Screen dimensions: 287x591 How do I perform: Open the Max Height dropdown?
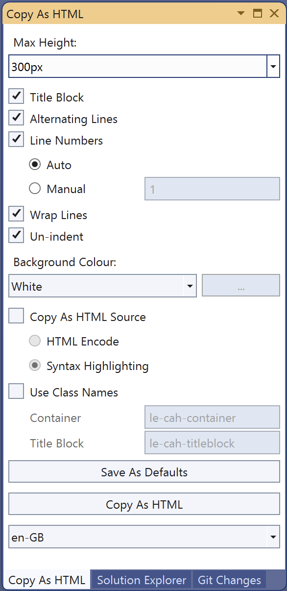click(273, 66)
